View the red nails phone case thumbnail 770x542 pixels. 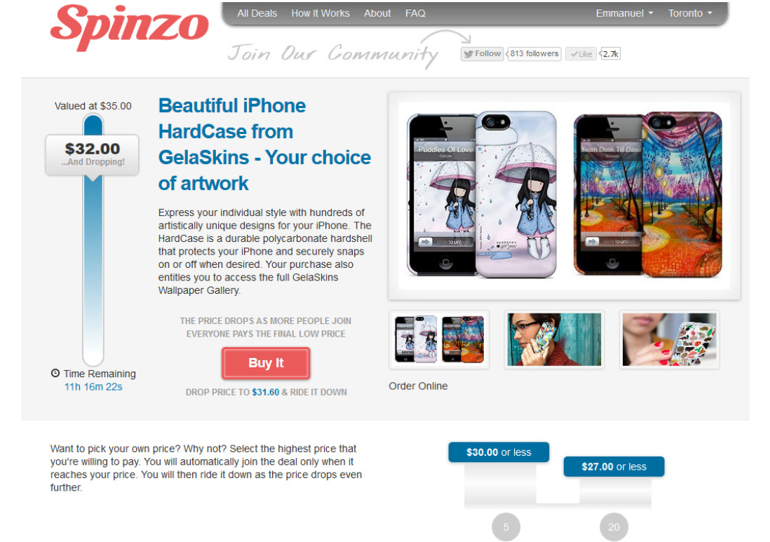click(669, 339)
